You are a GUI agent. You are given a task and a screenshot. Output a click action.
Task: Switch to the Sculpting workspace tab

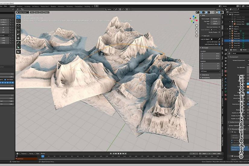pyautogui.click(x=27, y=6)
